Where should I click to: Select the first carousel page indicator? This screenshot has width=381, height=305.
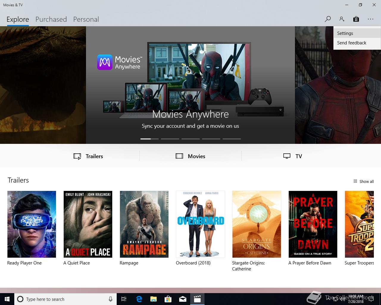click(149, 139)
